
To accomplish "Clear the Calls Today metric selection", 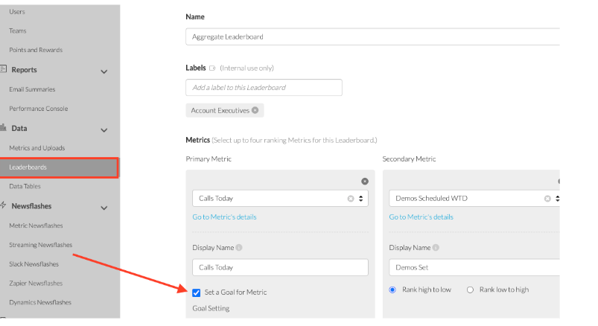I will [351, 199].
